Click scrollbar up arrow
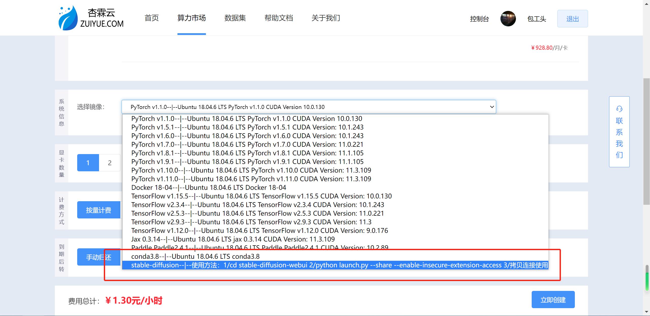The width and height of the screenshot is (650, 316). pyautogui.click(x=646, y=4)
